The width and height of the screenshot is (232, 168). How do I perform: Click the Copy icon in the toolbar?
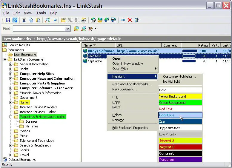point(31,20)
